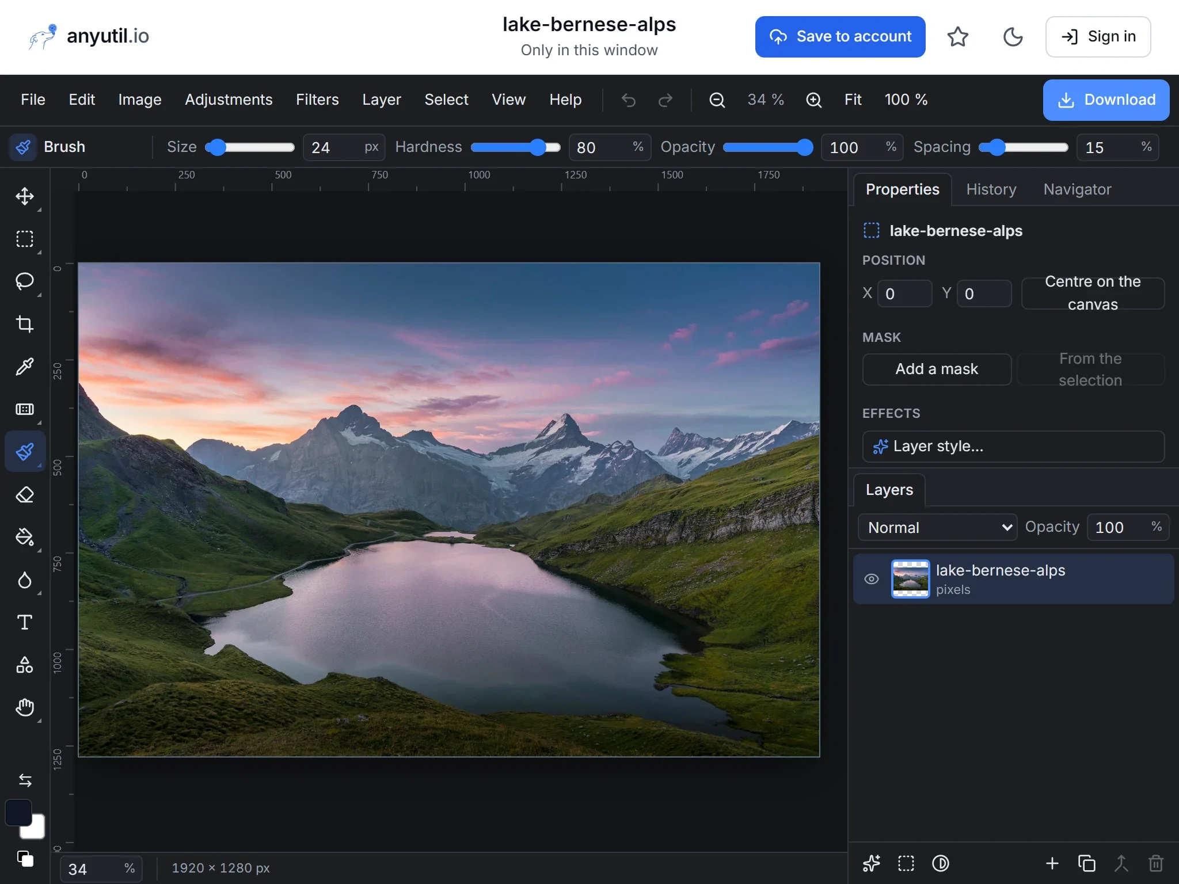1179x884 pixels.
Task: Select the Lasso tool
Action: 25,281
